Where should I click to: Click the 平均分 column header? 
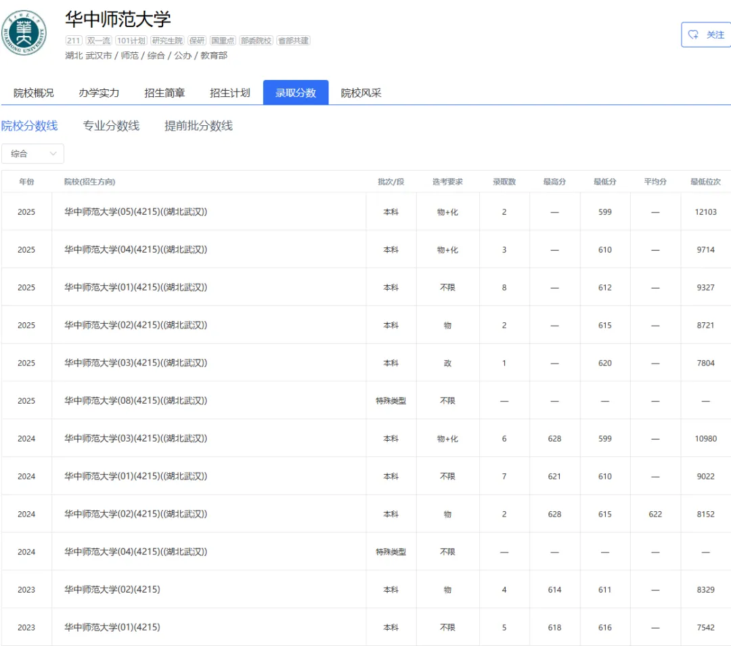pos(655,181)
